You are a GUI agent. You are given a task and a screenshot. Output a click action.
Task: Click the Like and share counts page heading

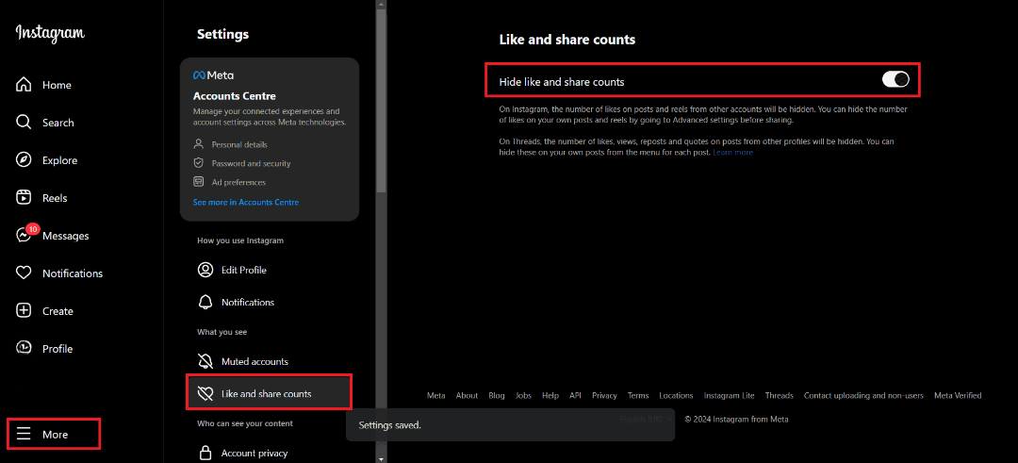566,40
